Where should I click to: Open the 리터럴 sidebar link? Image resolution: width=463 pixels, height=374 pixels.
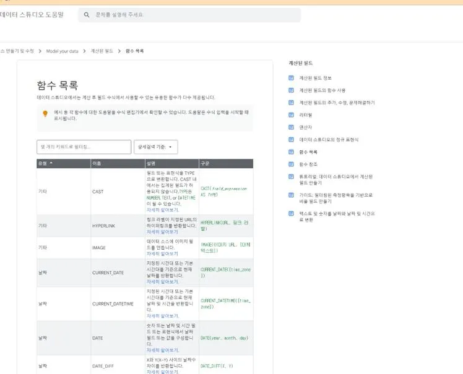[306, 115]
